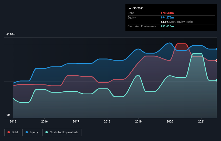Click the 83.5% Debt/Equity Ratio text

click(x=177, y=22)
